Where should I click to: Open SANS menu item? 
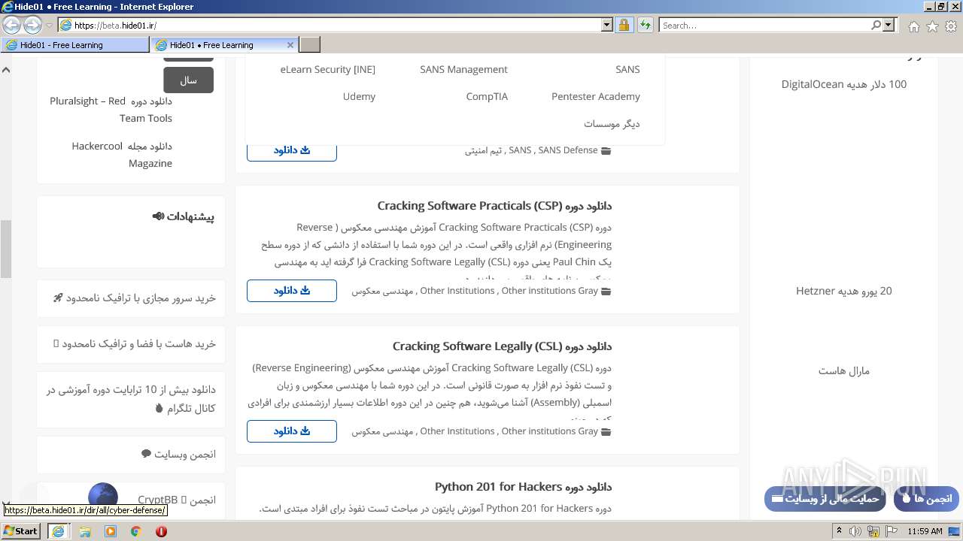click(x=627, y=69)
